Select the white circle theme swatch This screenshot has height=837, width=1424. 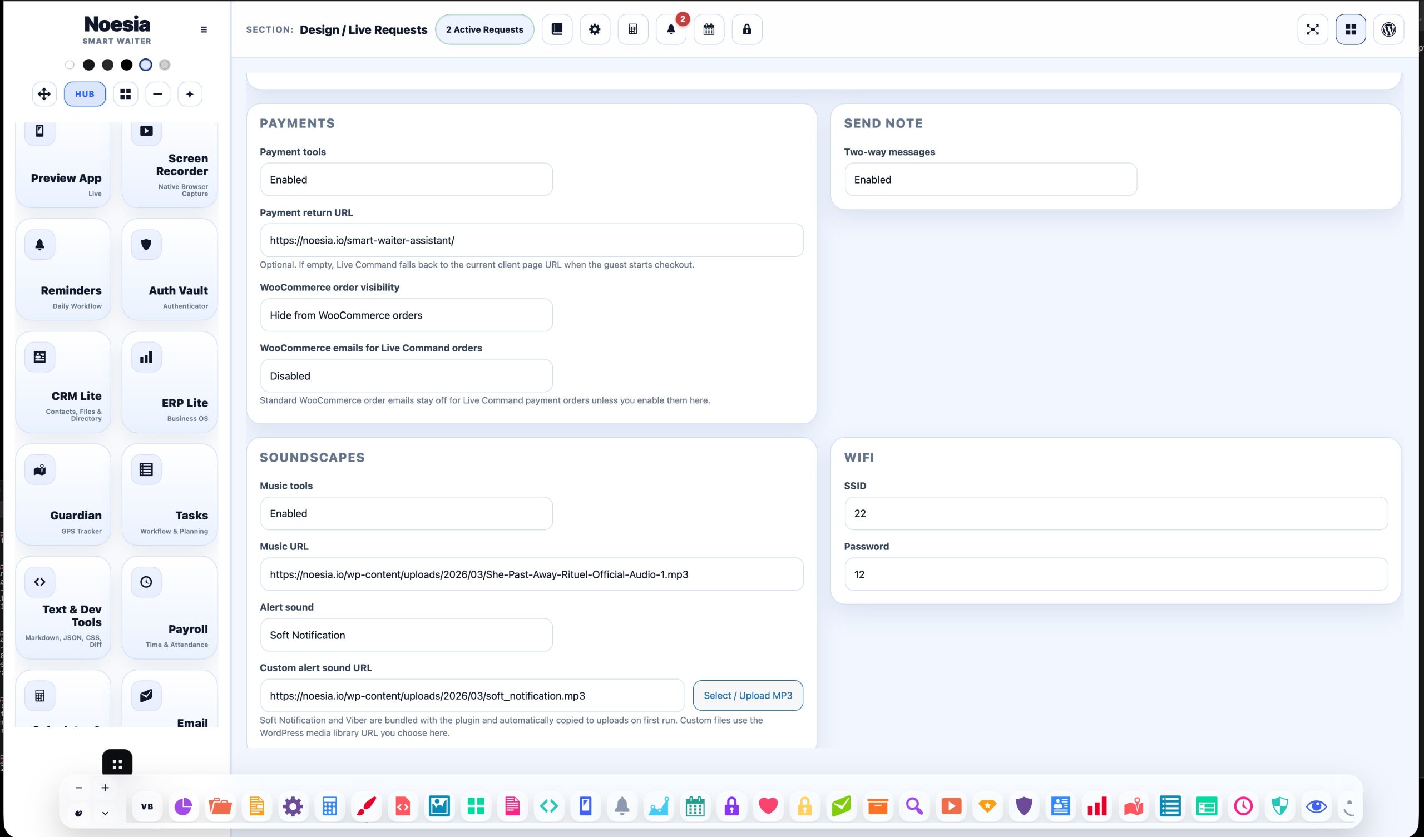[70, 65]
